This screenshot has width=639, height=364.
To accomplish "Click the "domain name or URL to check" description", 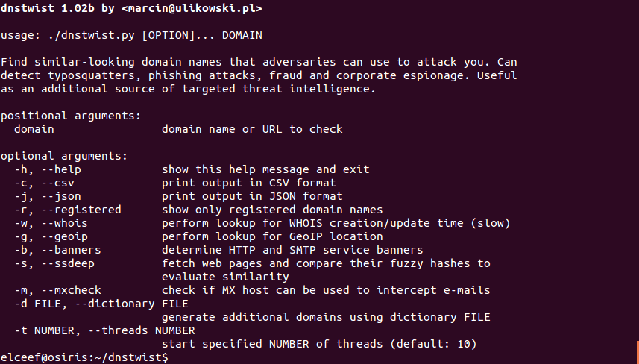I will 252,129.
